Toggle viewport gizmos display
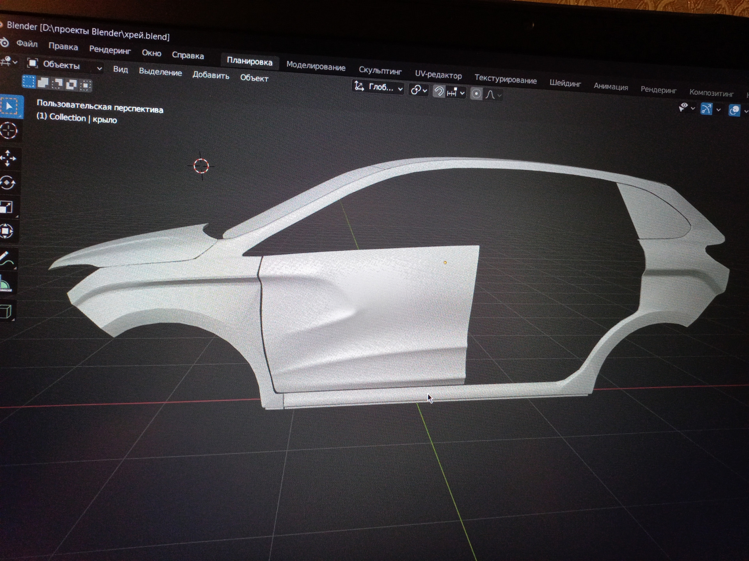Image resolution: width=749 pixels, height=561 pixels. [x=706, y=109]
